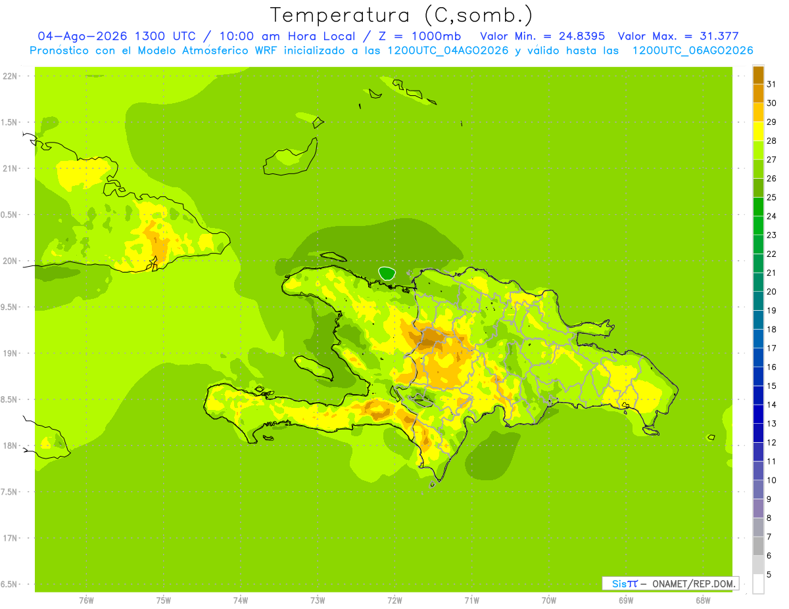The image size is (789, 609).
Task: Pick the olive green legend segment between 25 and 26
Action: 758,188
